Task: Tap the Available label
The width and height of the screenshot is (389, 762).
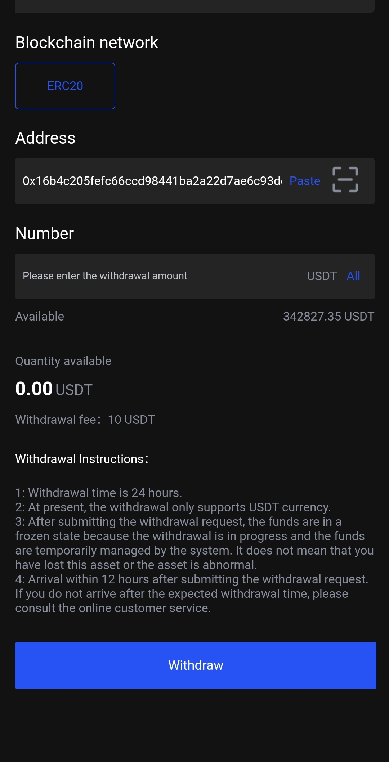Action: [x=40, y=317]
